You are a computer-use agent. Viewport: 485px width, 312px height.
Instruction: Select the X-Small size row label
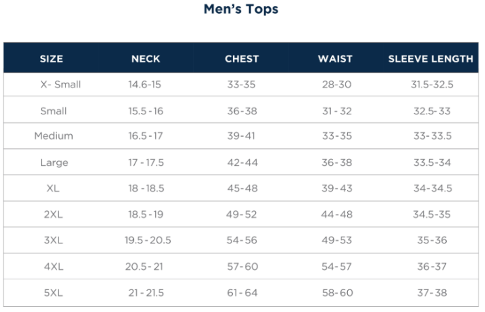pyautogui.click(x=60, y=85)
